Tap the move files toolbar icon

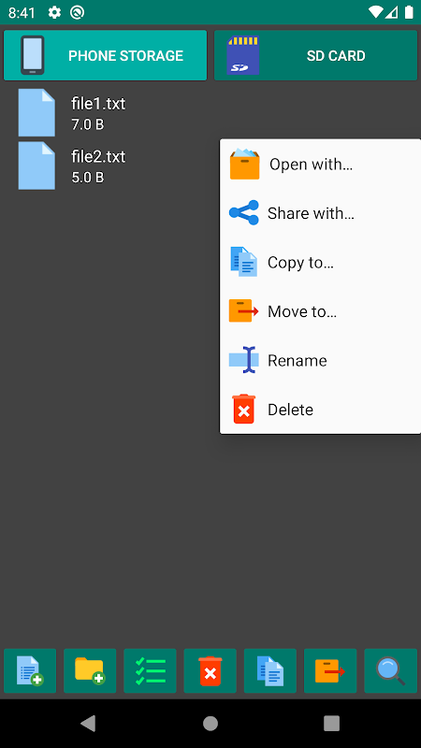click(330, 670)
